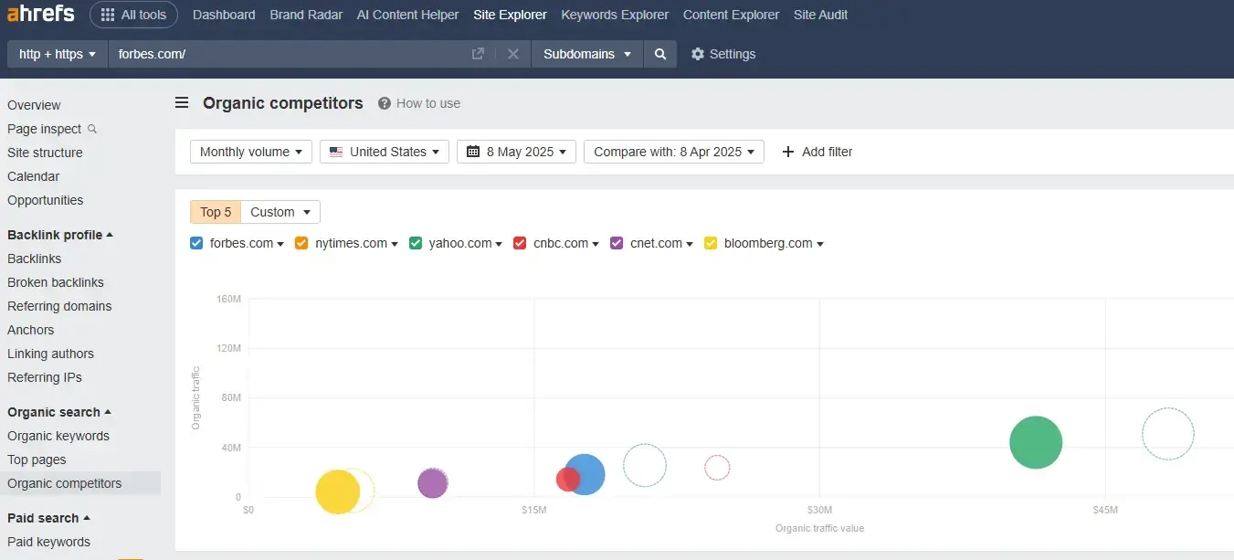
Task: Click the green yahoo.com bubble in chart
Action: (1036, 442)
